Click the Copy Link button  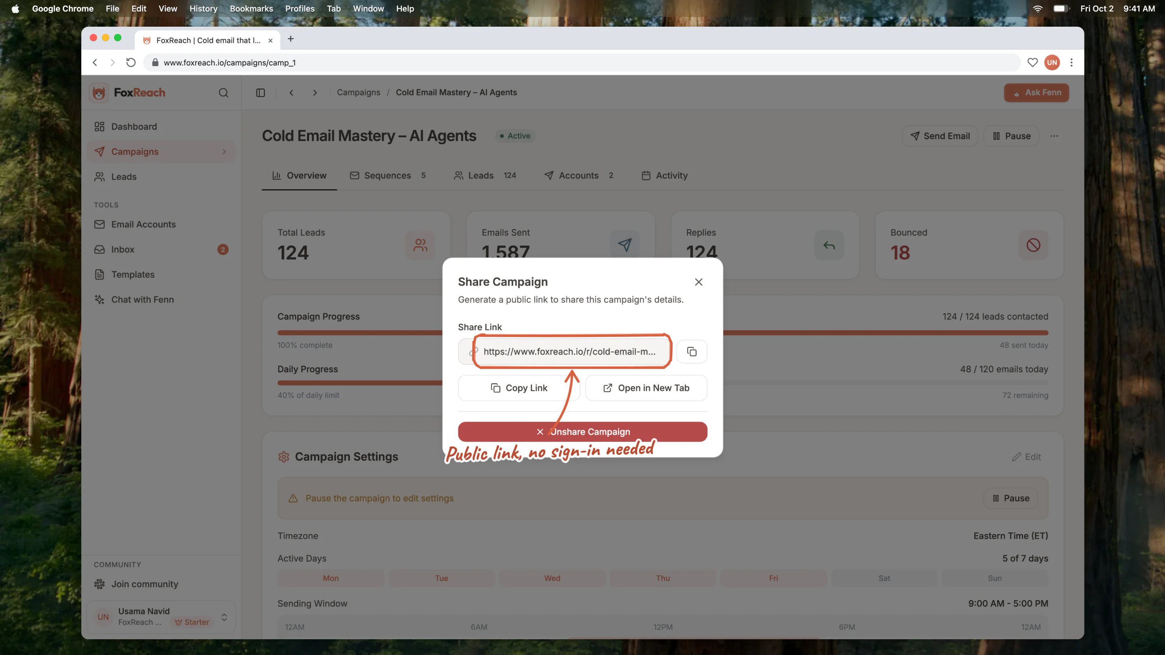coord(519,388)
